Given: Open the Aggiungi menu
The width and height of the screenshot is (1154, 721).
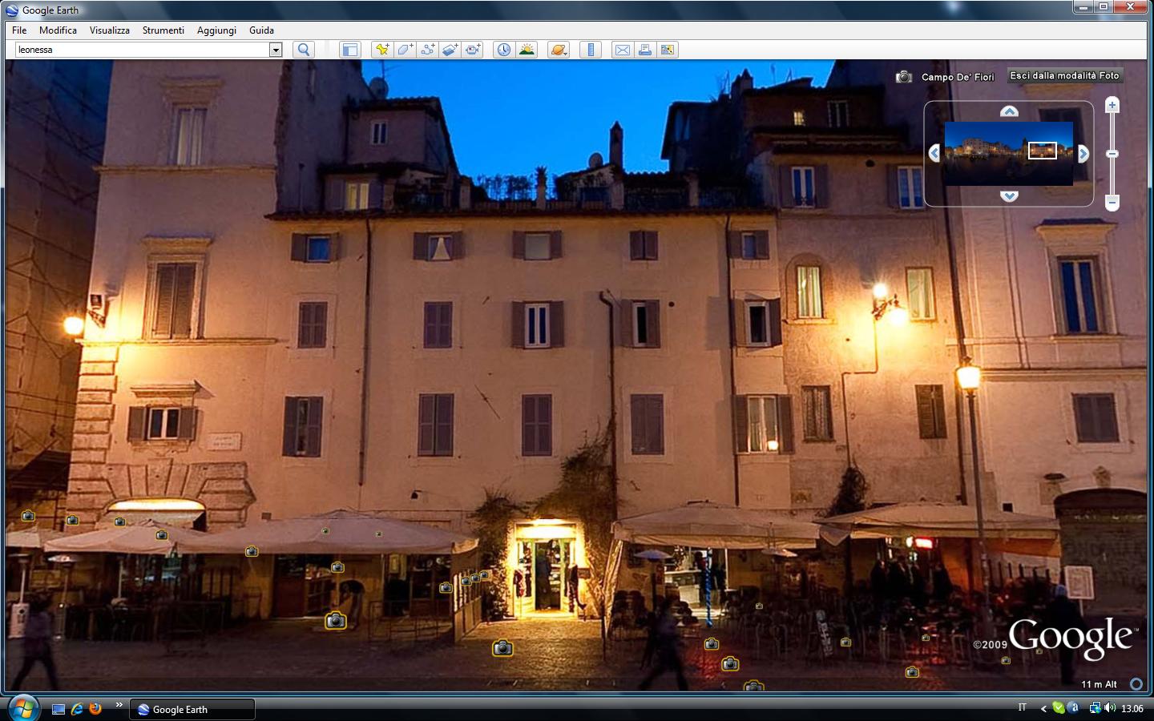Looking at the screenshot, I should click(x=216, y=30).
